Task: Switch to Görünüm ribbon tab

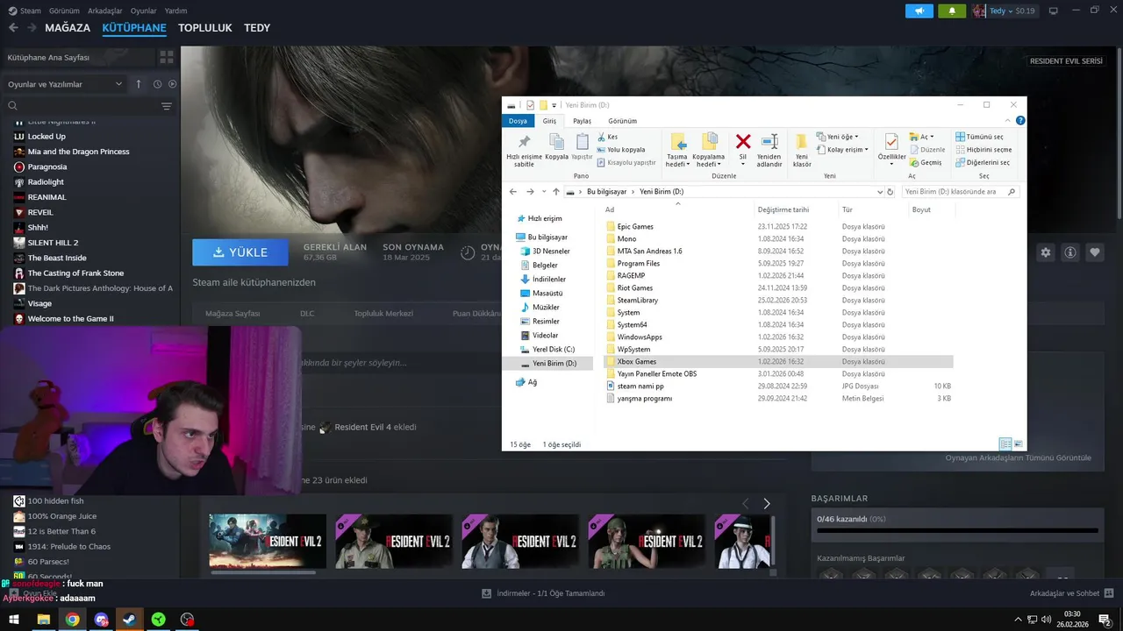Action: (x=622, y=121)
